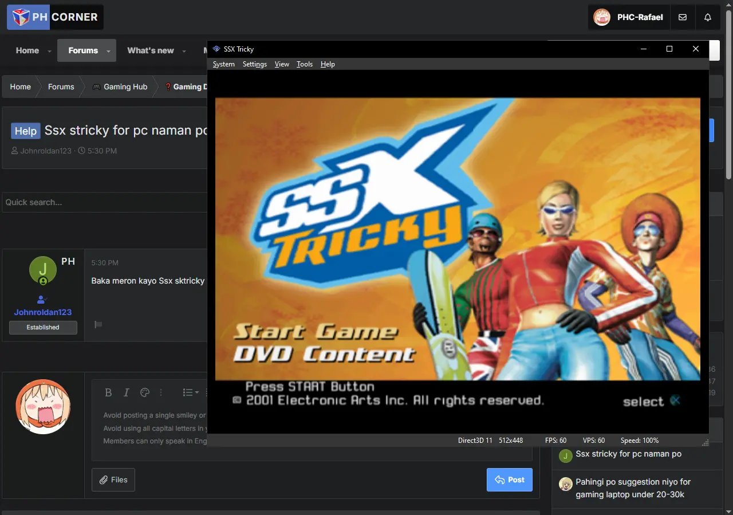Open sidebar thread about gaming laptop suggestion
This screenshot has height=515, width=733.
pyautogui.click(x=633, y=488)
